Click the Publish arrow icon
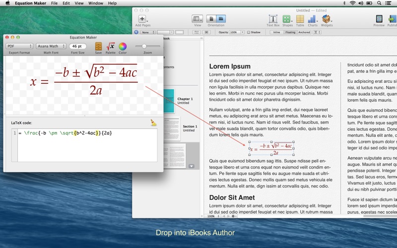The height and width of the screenshot is (248, 397). [392, 19]
